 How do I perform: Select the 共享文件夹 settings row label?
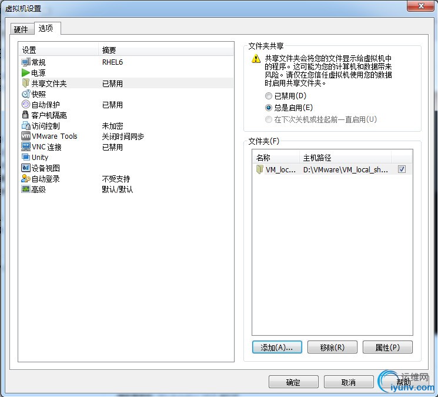coord(49,84)
